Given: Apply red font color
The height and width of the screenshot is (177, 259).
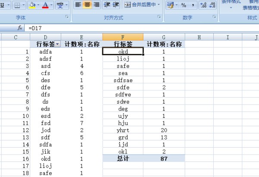Looking at the screenshot, I should pyautogui.click(x=45, y=5).
